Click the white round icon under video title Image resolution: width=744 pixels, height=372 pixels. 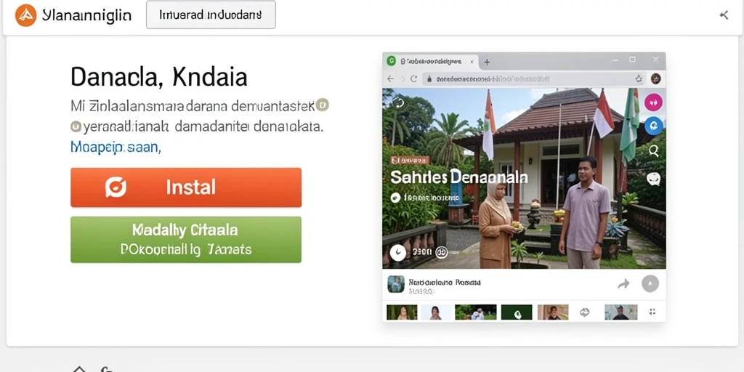[395, 198]
